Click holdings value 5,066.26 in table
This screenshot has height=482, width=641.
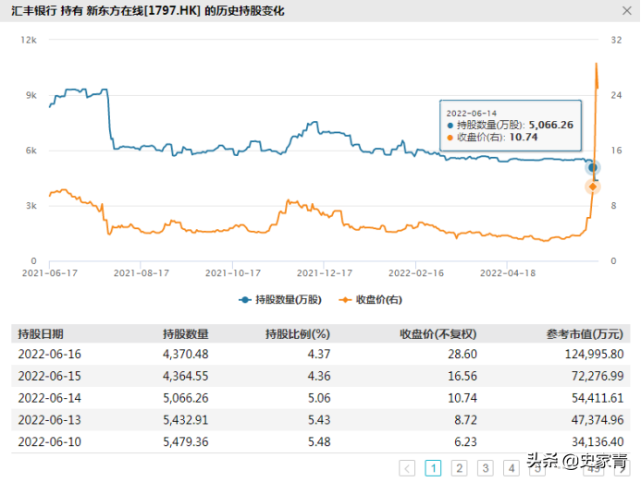click(x=186, y=398)
